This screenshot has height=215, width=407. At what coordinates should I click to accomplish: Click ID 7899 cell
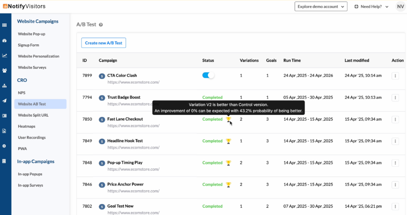pos(87,75)
